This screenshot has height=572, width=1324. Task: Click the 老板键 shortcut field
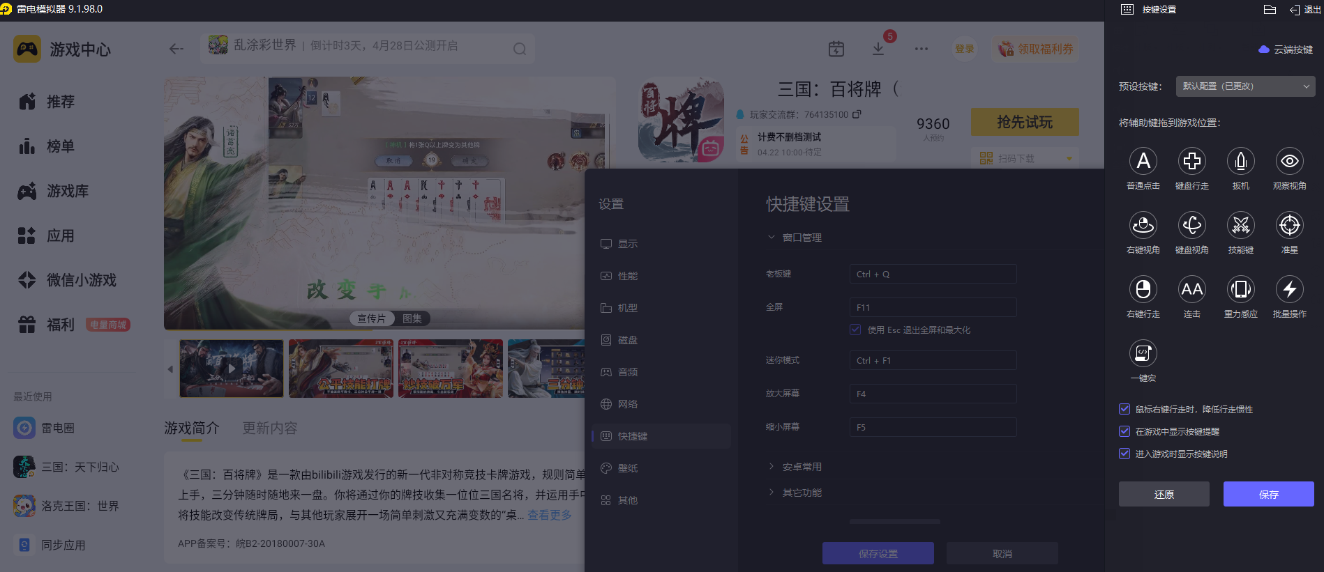pyautogui.click(x=933, y=274)
